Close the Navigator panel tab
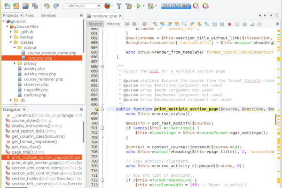Image resolution: width=282 pixels, height=188 pixels. click(24, 110)
